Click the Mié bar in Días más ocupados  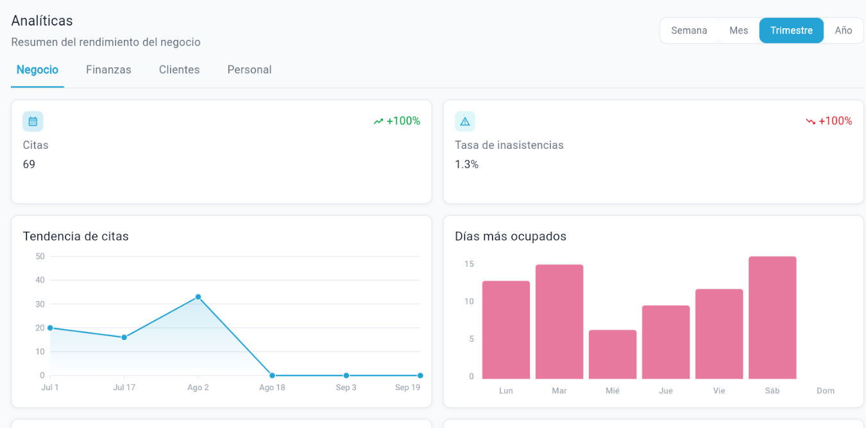(x=613, y=354)
